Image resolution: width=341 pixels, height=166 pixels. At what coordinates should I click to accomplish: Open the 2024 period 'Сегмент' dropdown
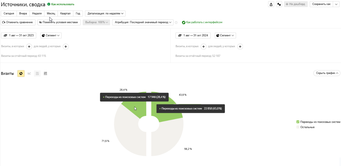point(225,35)
